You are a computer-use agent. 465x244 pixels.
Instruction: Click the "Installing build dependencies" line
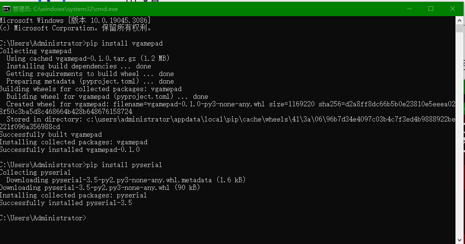(x=78, y=66)
